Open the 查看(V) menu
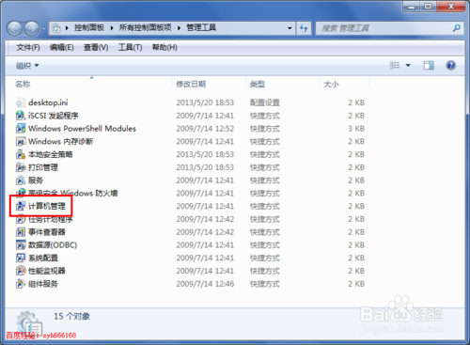470x345 pixels. pos(96,47)
